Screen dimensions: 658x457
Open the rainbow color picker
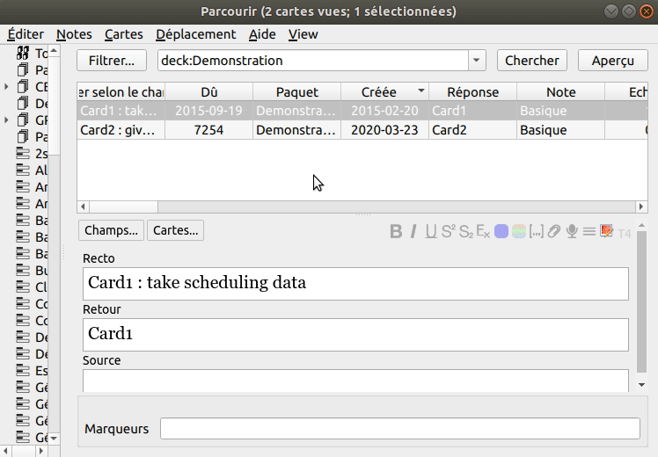[519, 231]
